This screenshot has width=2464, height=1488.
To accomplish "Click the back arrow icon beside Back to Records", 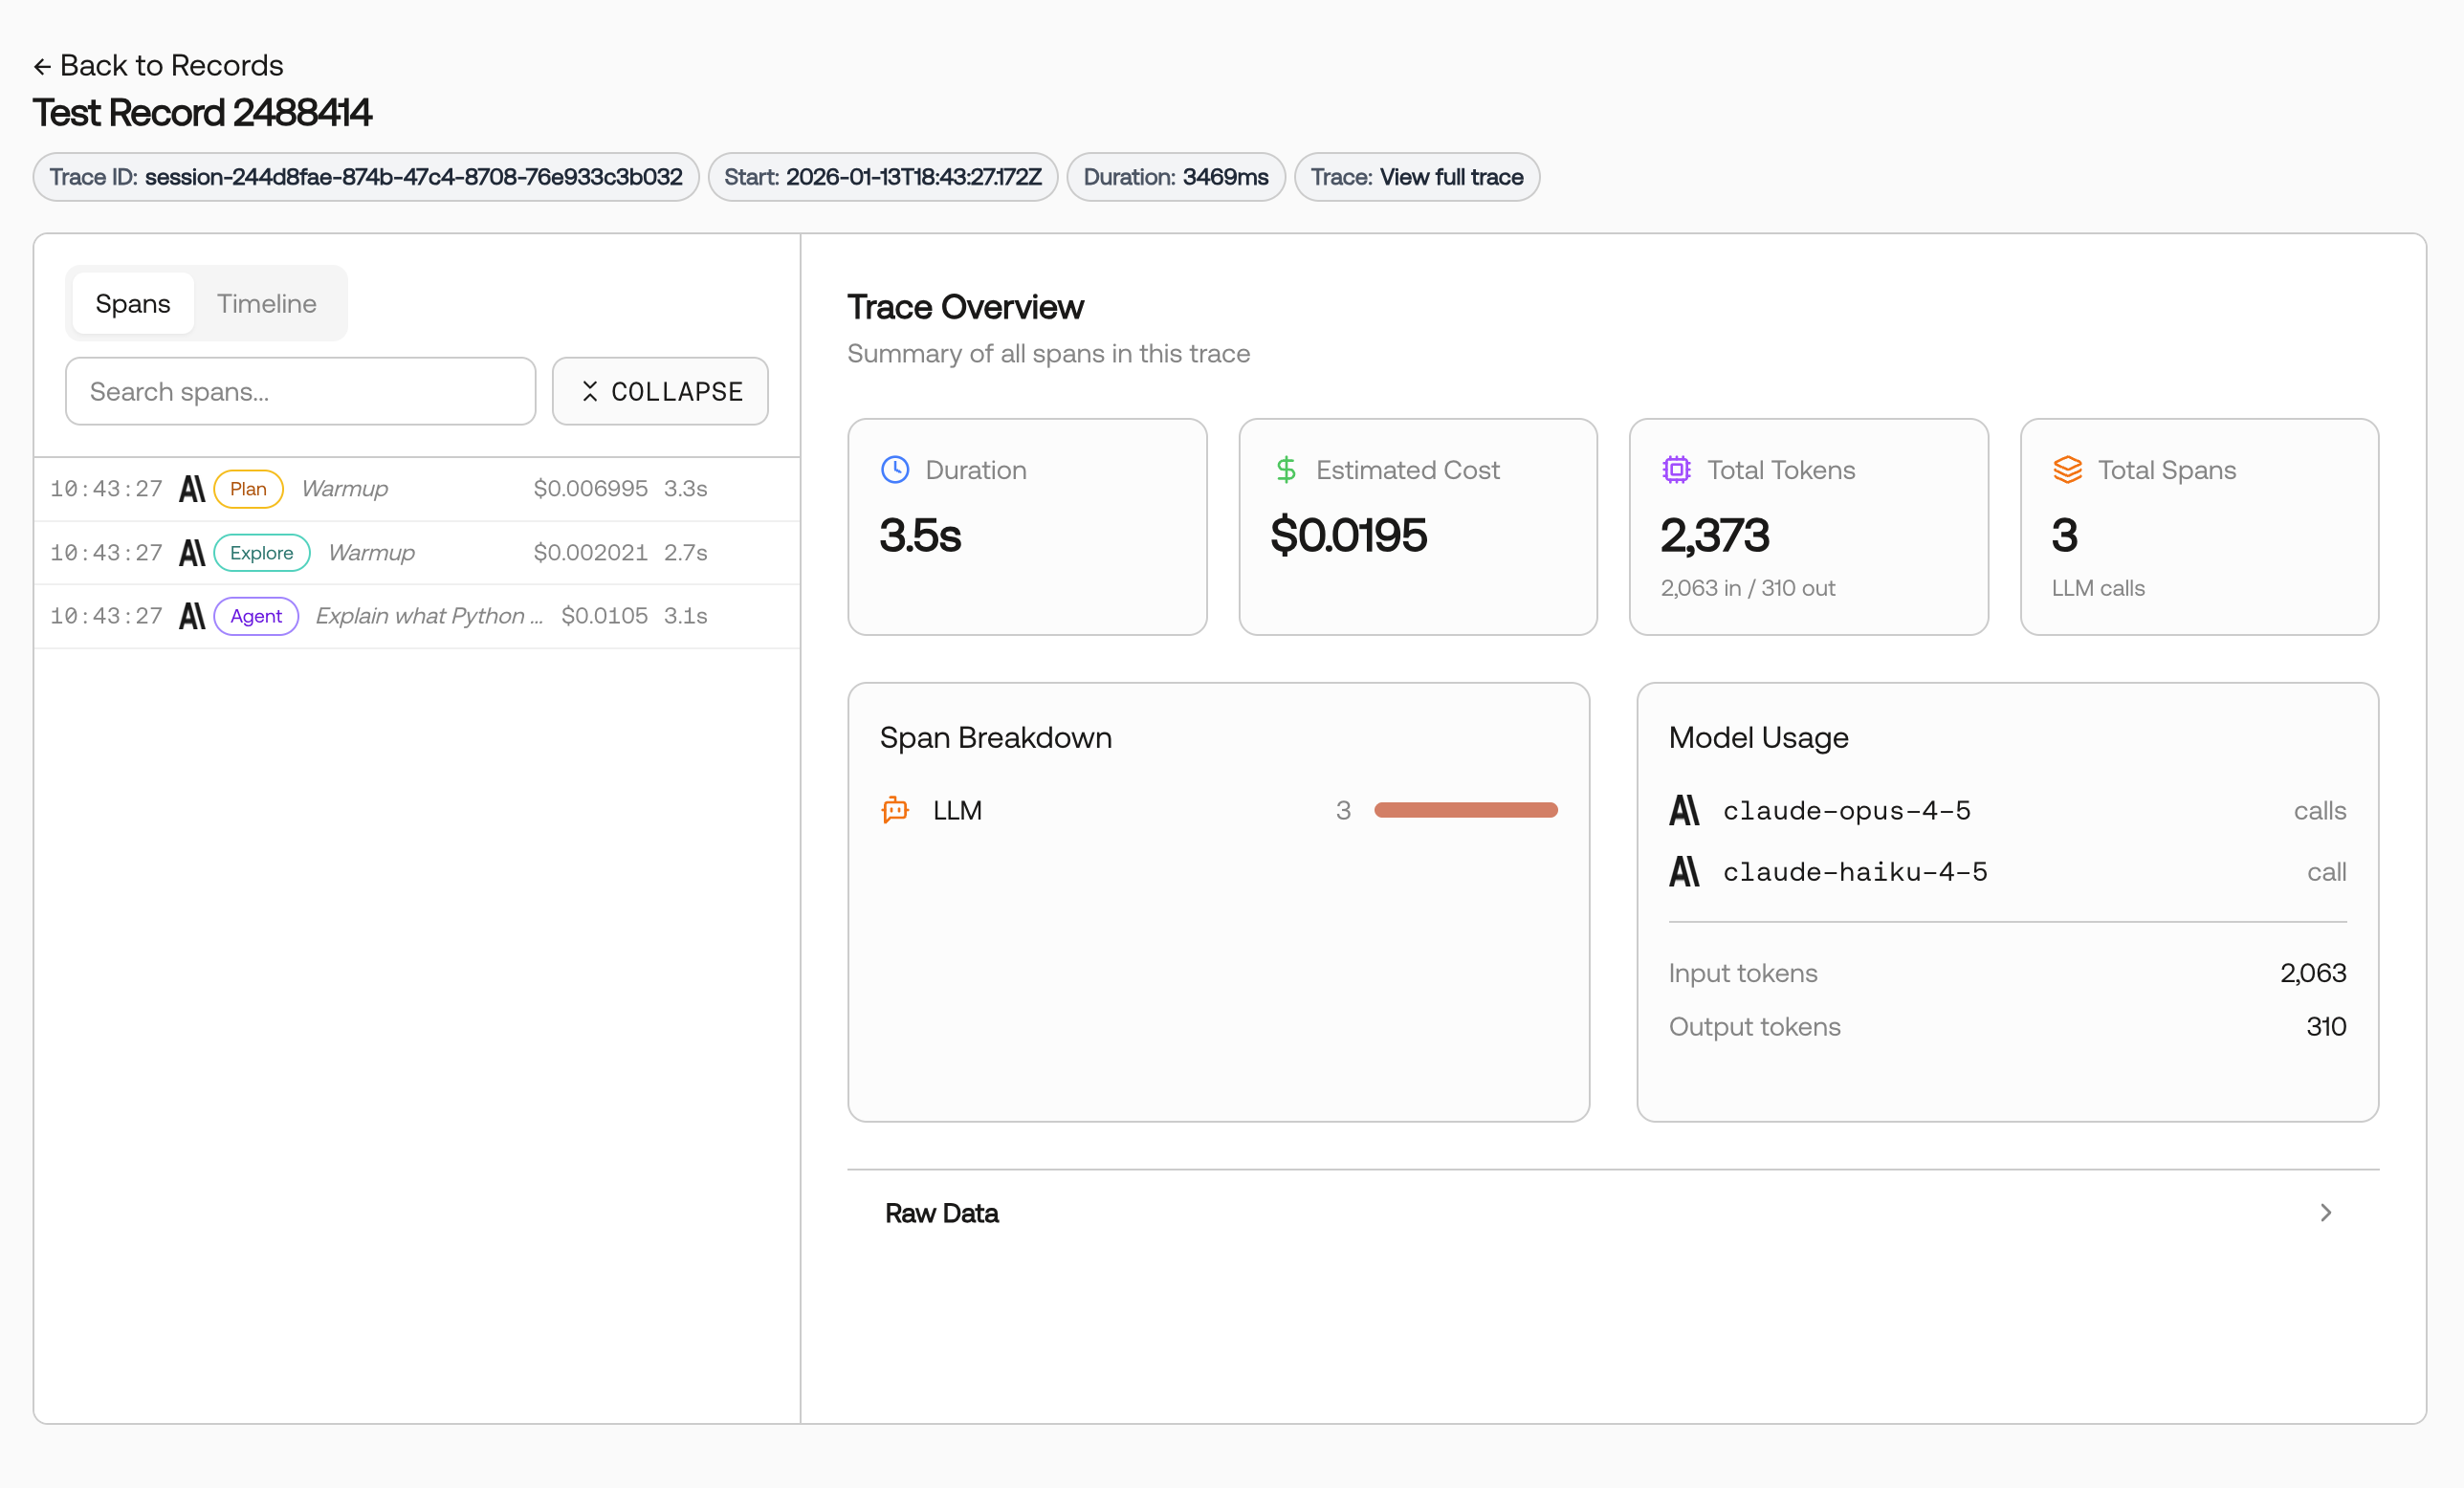I will point(42,66).
